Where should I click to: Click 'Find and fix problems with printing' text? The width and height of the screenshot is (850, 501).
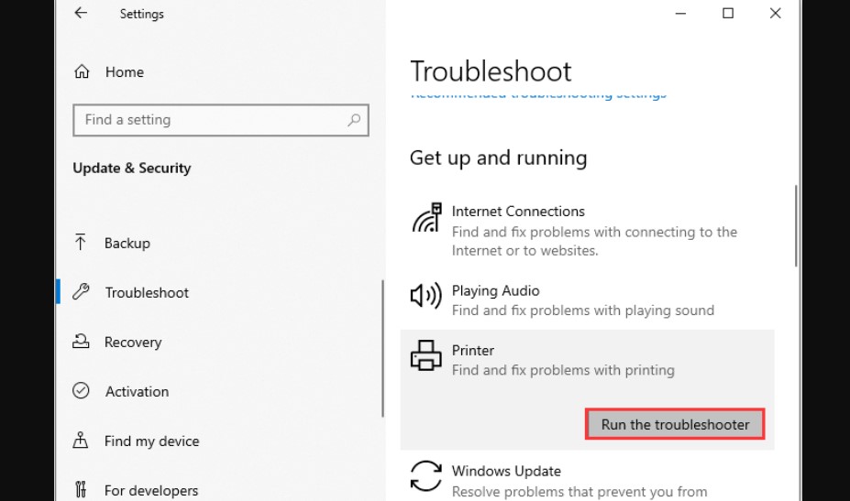point(563,370)
